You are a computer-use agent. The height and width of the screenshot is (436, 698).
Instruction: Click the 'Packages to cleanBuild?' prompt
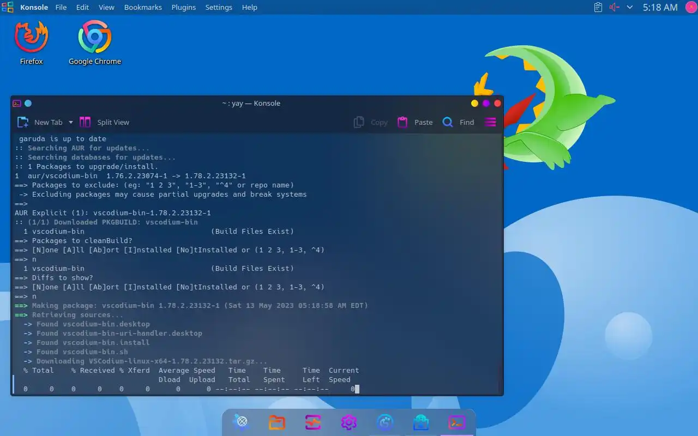click(x=82, y=241)
